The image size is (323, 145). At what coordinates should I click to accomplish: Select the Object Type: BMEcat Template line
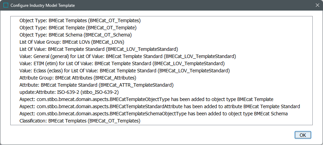coord(78,28)
